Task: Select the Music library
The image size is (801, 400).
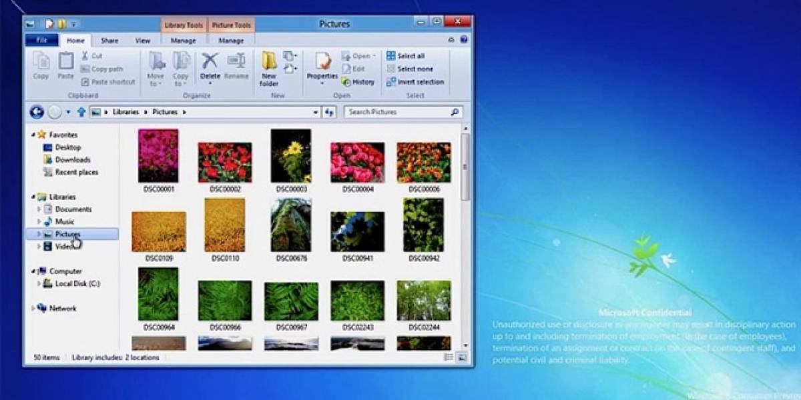Action: coord(59,221)
